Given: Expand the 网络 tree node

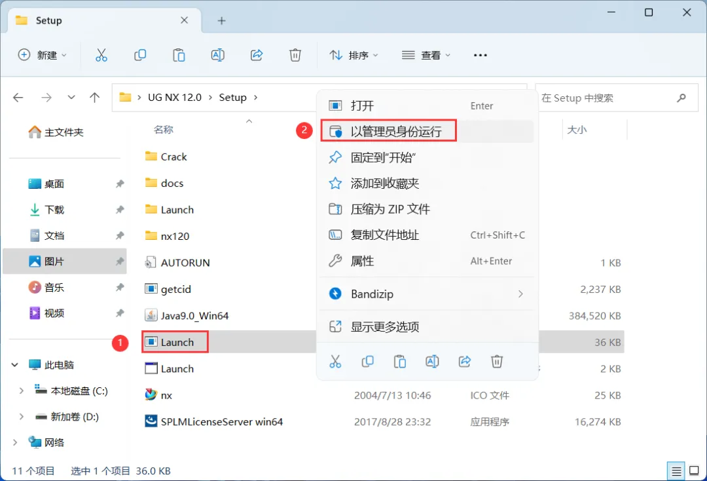Looking at the screenshot, I should point(15,442).
